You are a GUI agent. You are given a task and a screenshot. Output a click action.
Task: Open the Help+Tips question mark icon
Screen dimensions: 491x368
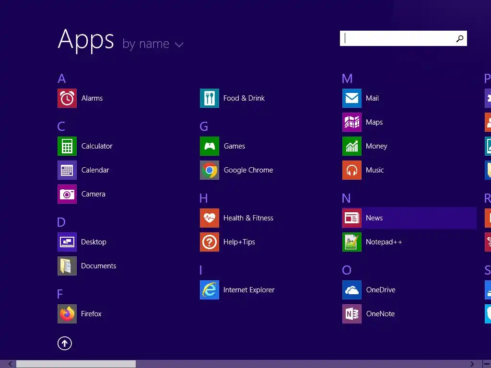210,242
